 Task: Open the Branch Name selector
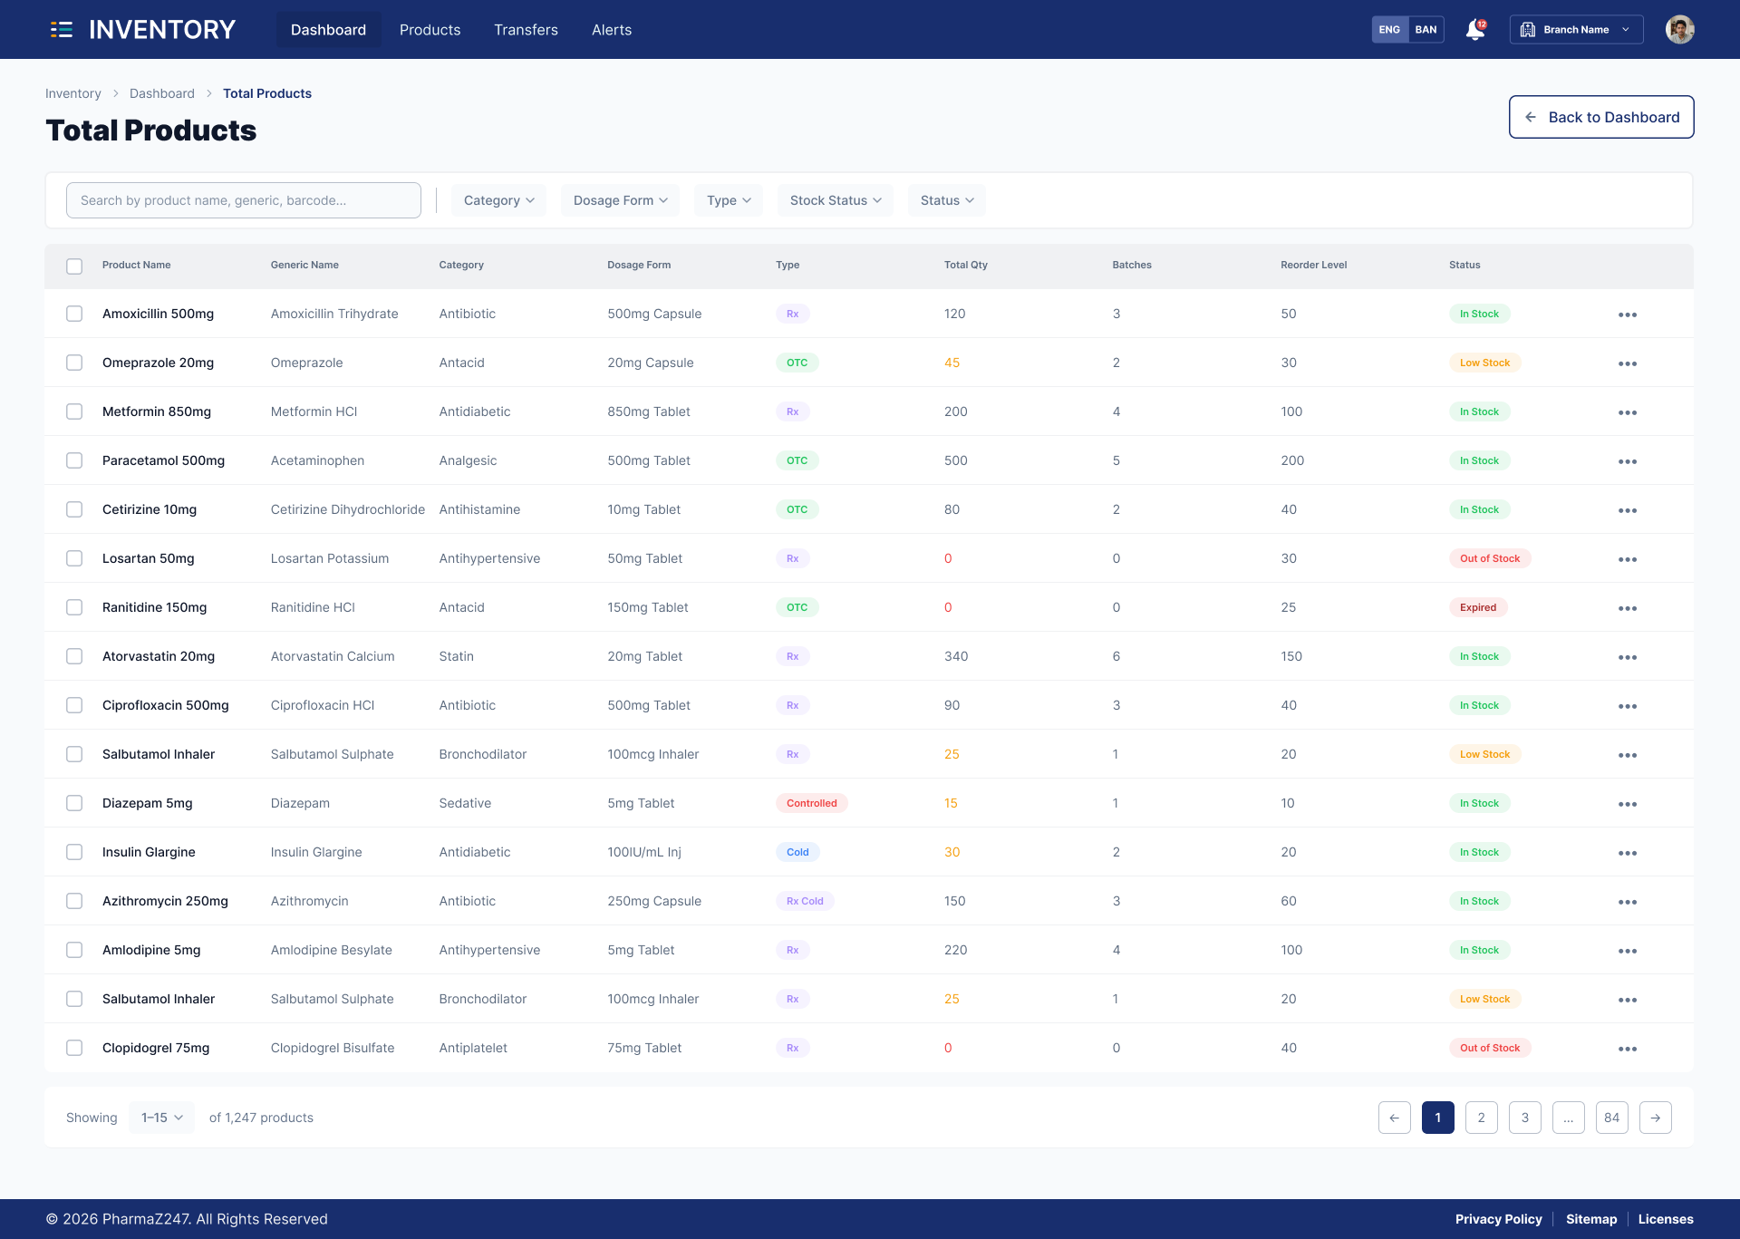point(1576,30)
